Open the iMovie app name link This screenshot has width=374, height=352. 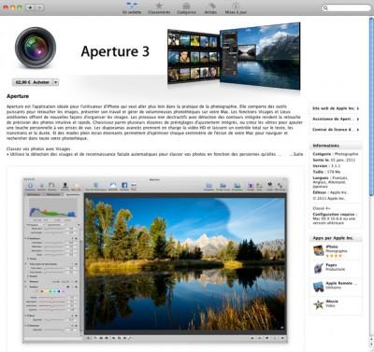click(x=332, y=302)
